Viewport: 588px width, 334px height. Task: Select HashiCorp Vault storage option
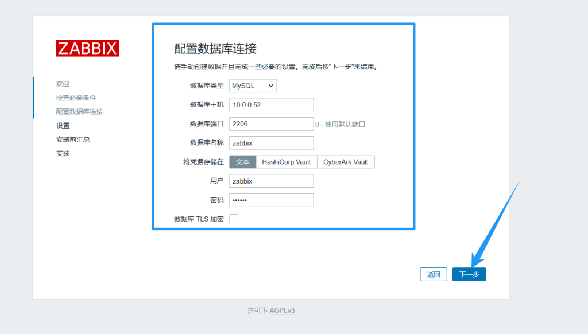[286, 162]
